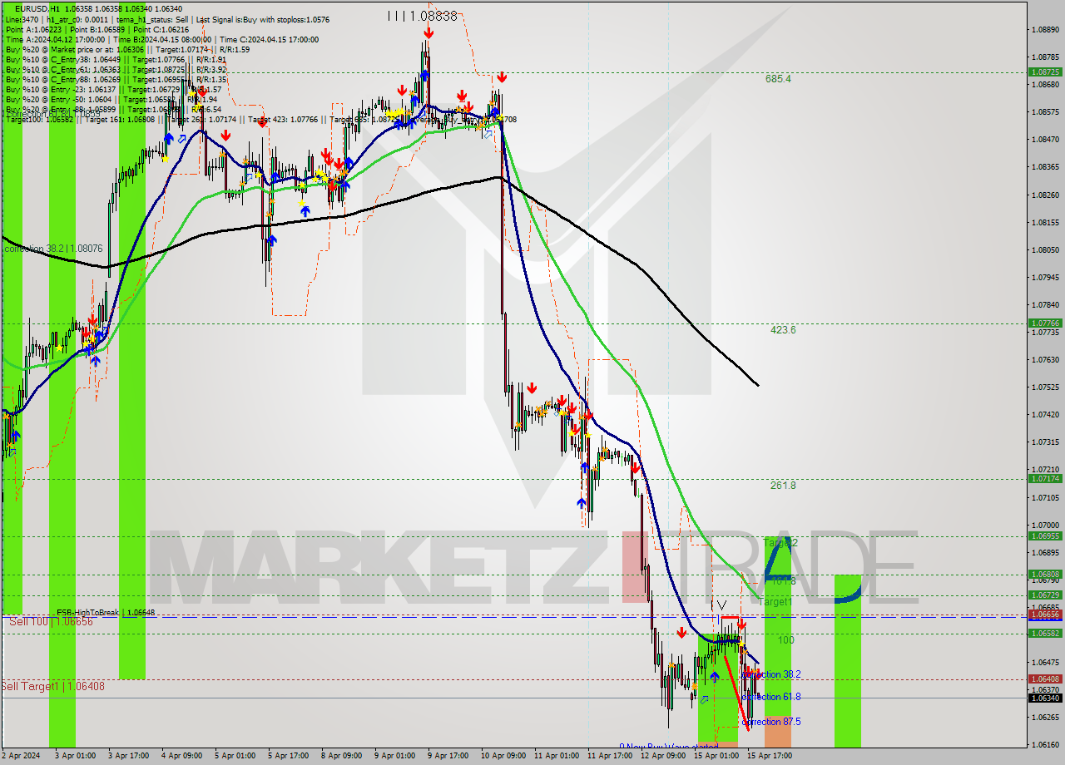
Task: Click the 'I I I 1.08838' wave label
Action: [423, 16]
